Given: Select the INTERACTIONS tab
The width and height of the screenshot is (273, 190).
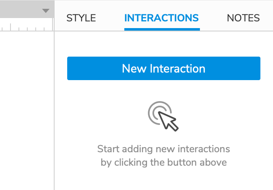Looking at the screenshot, I should tap(161, 18).
